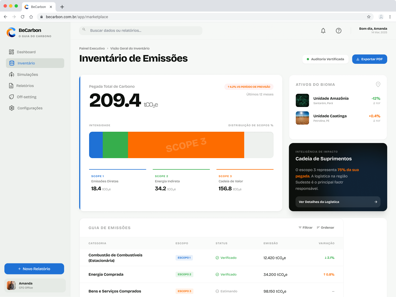
Task: Open the Relatórios section icon
Action: 12,86
